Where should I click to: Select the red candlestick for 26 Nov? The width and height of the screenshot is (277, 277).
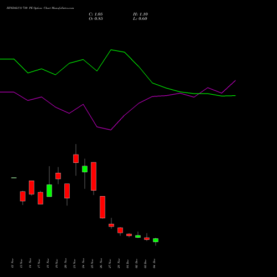pos(102,207)
